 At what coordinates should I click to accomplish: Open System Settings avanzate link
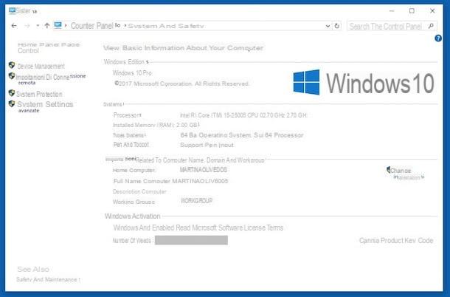pos(45,106)
